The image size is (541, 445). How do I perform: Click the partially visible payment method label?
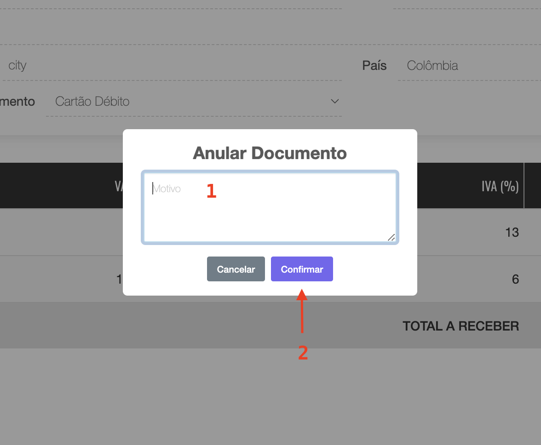17,102
